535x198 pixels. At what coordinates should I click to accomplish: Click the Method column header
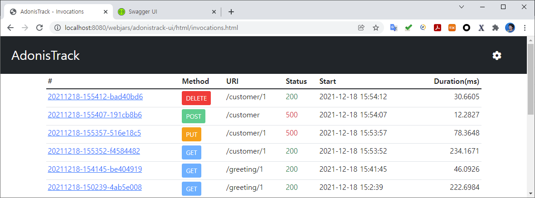[195, 82]
